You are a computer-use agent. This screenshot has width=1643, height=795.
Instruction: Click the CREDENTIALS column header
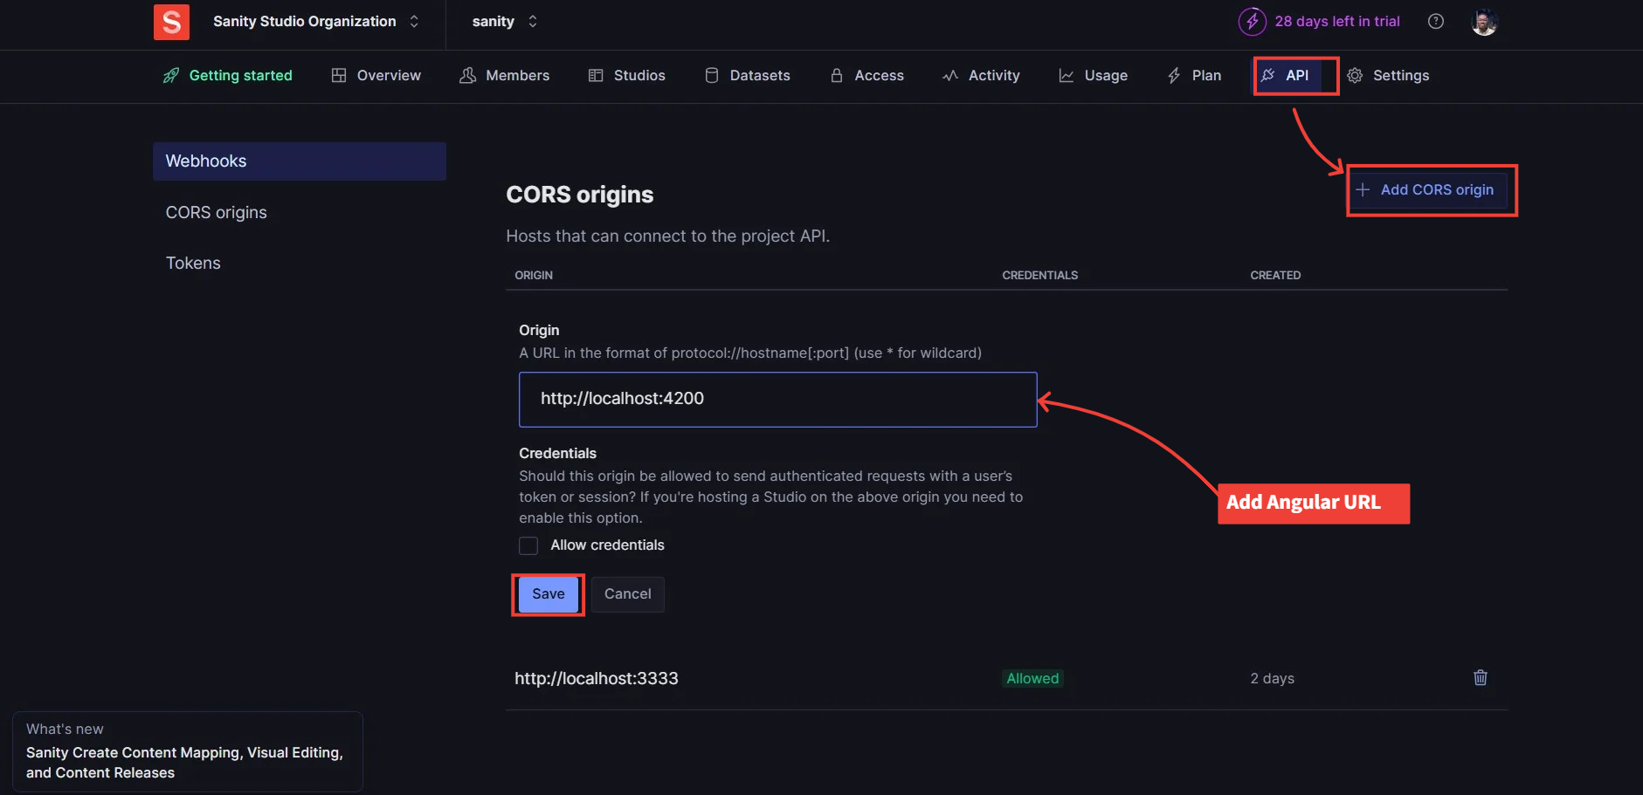pyautogui.click(x=1039, y=276)
